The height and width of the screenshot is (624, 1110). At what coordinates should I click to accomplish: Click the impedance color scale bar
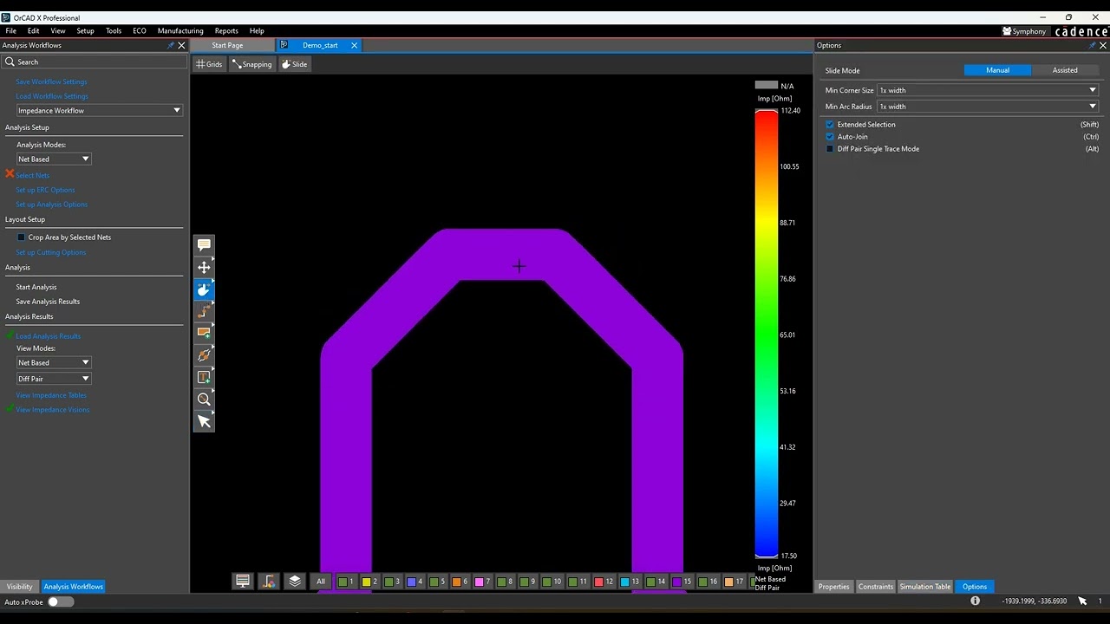[x=766, y=334]
